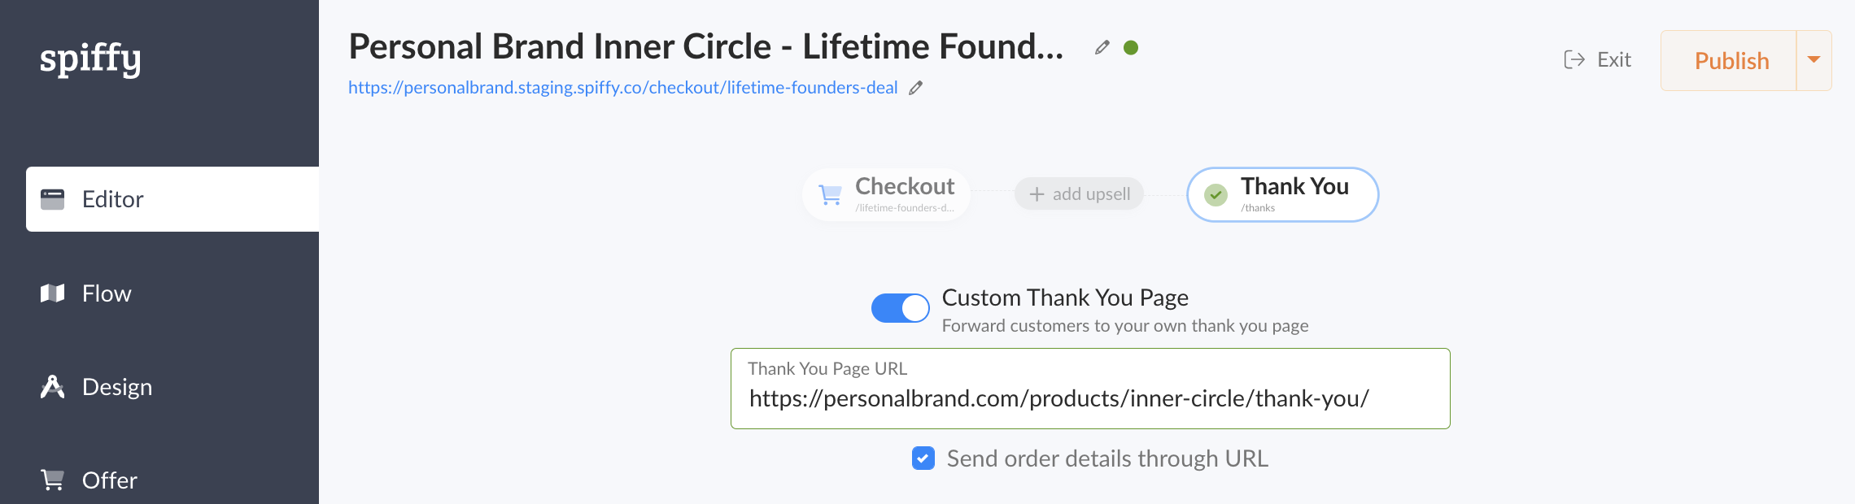Select the Editor card icon in sidebar
This screenshot has height=504, width=1855.
point(52,199)
